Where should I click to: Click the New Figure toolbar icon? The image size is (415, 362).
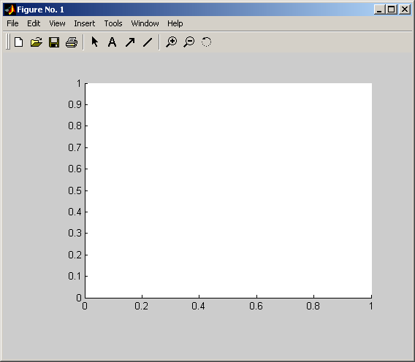pyautogui.click(x=19, y=42)
